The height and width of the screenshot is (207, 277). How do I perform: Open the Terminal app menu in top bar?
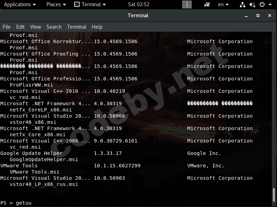pos(93,4)
